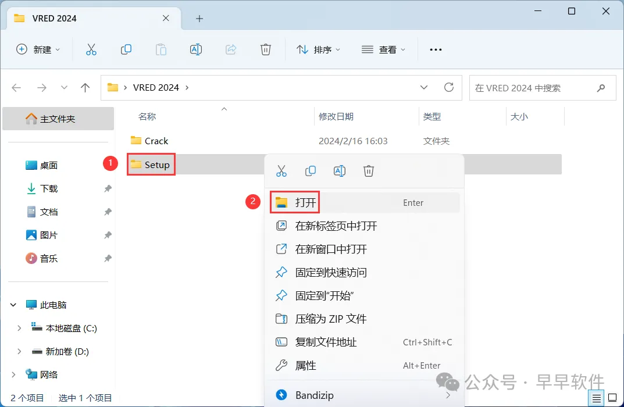This screenshot has height=407, width=624.
Task: Close the VRED 2024 tab
Action: click(166, 18)
